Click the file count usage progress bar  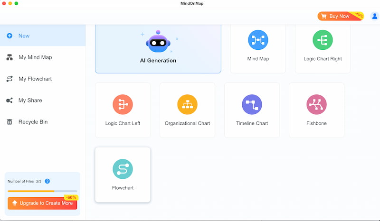[42, 191]
